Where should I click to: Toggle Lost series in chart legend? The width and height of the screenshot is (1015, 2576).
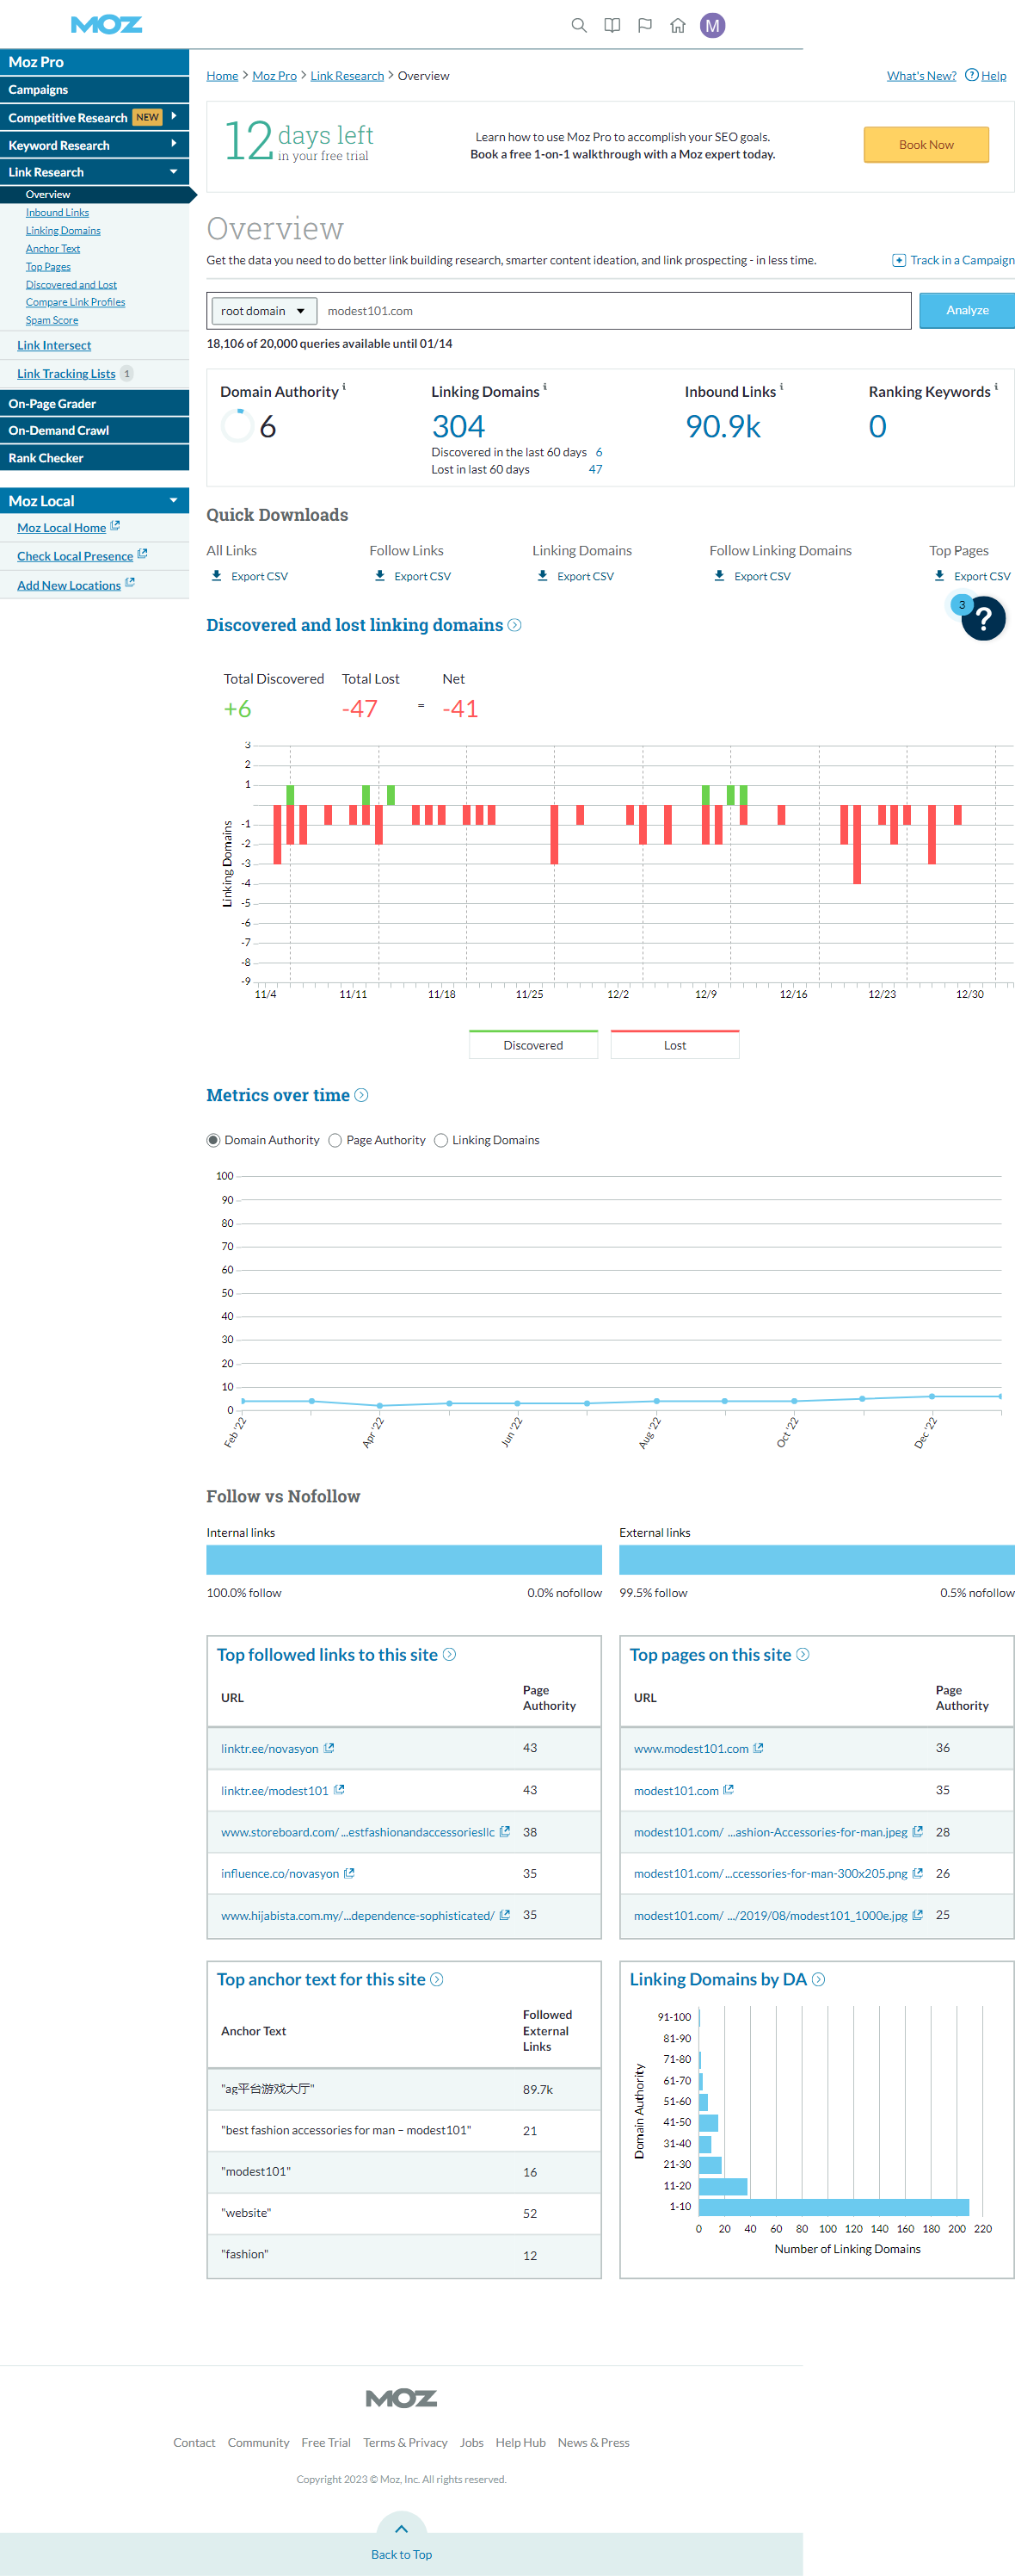tap(675, 1044)
